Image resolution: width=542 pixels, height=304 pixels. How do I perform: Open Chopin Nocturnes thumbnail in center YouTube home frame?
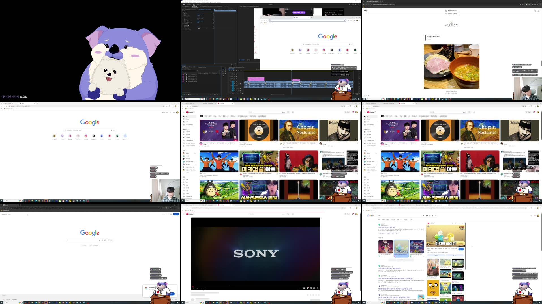299,130
